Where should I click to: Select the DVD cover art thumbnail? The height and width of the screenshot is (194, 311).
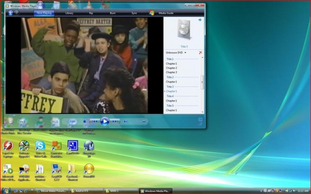pyautogui.click(x=184, y=30)
